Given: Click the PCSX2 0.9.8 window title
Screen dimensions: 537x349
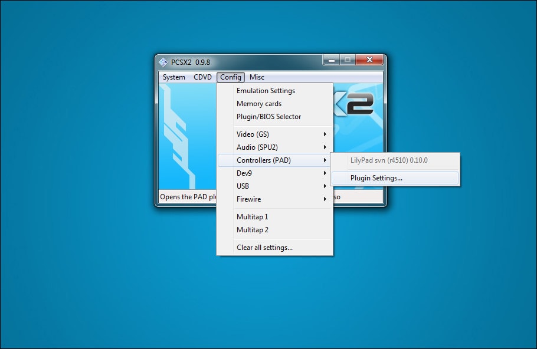Looking at the screenshot, I should coord(191,62).
